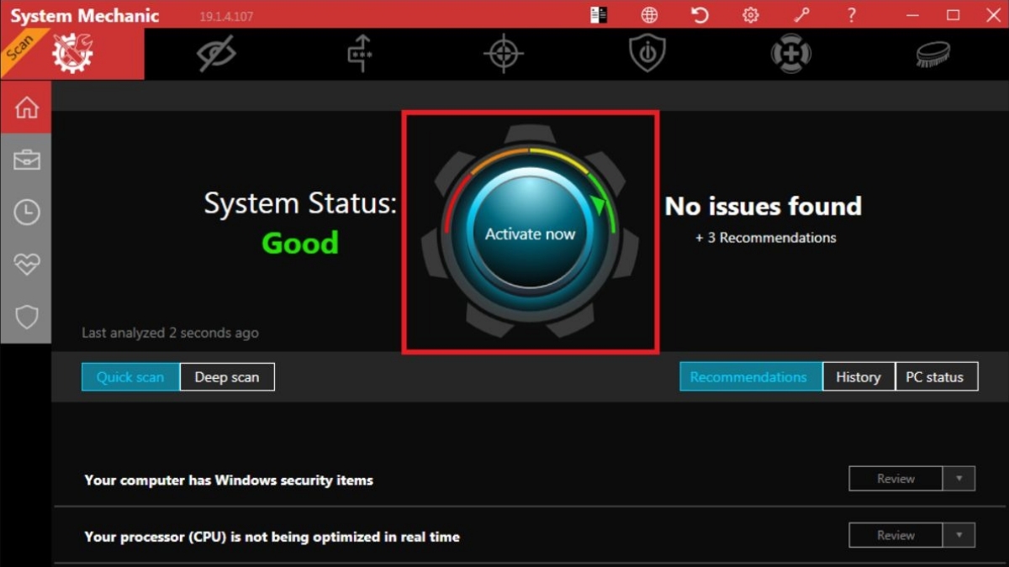Switch to the Deep scan tab
Image resolution: width=1009 pixels, height=567 pixels.
227,377
